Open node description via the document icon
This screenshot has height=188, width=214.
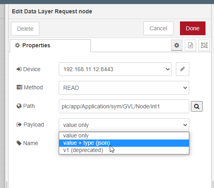[x=190, y=45]
